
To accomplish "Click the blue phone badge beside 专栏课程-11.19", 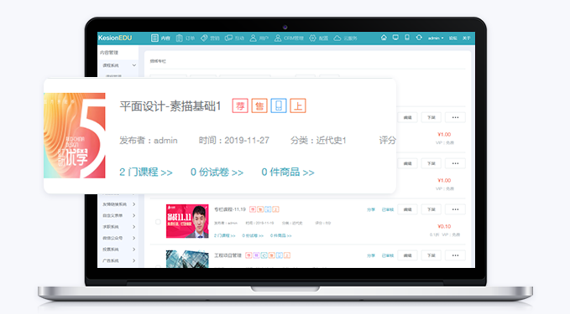I will (268, 209).
